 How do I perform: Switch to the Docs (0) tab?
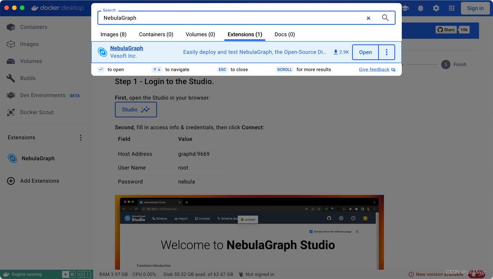point(285,34)
